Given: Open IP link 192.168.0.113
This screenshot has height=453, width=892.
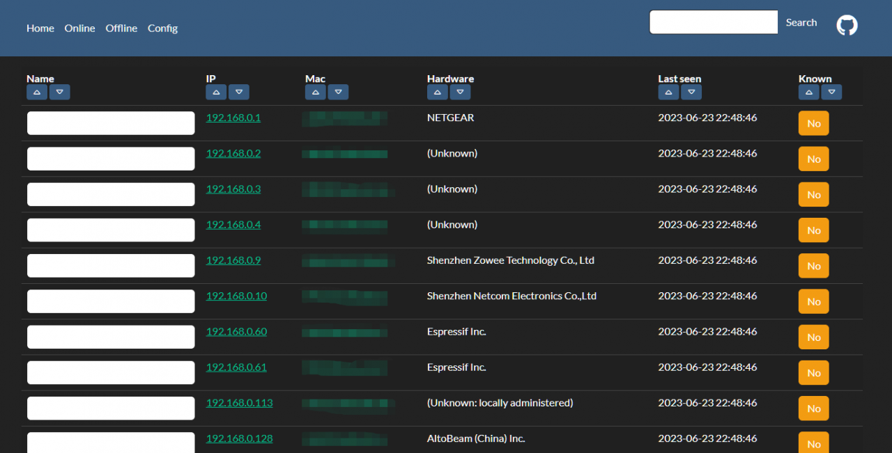Looking at the screenshot, I should (x=240, y=403).
